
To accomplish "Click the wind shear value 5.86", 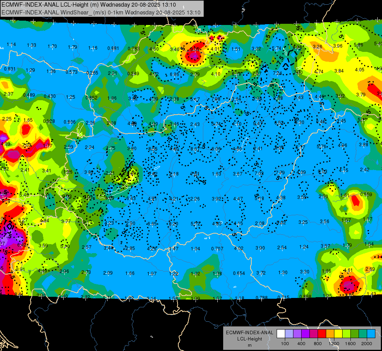I will (358, 45).
